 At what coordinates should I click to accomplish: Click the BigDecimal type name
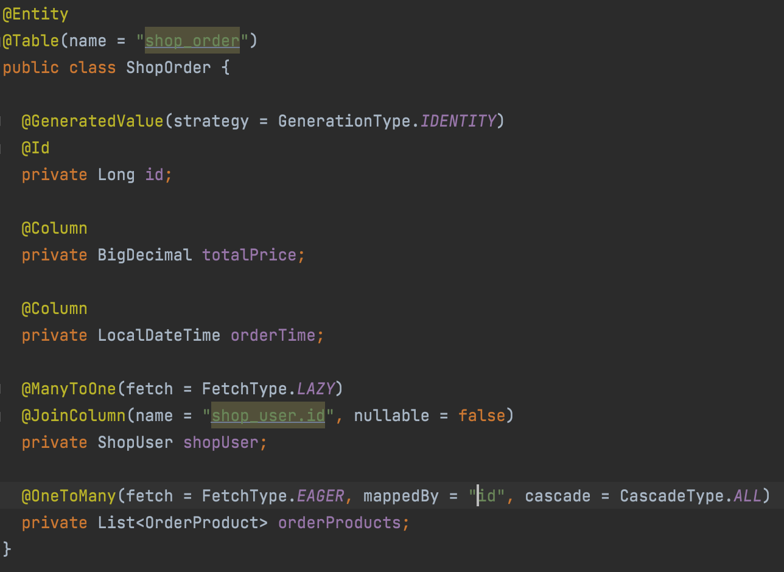click(145, 255)
